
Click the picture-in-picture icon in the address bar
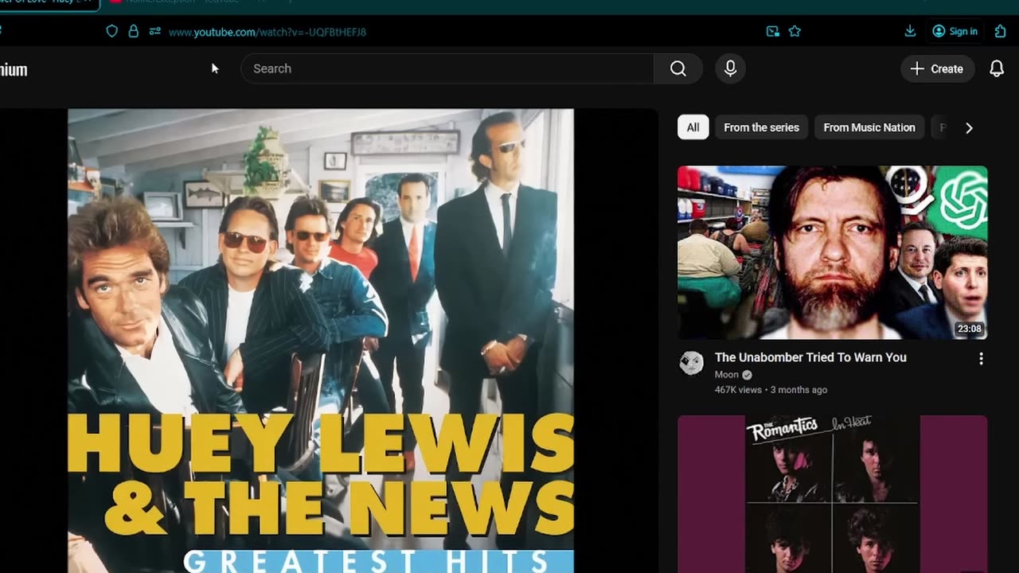coord(772,31)
